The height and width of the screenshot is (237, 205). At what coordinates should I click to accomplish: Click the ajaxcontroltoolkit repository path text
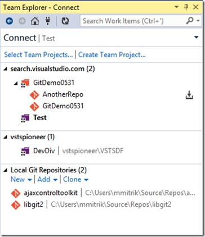point(140,193)
